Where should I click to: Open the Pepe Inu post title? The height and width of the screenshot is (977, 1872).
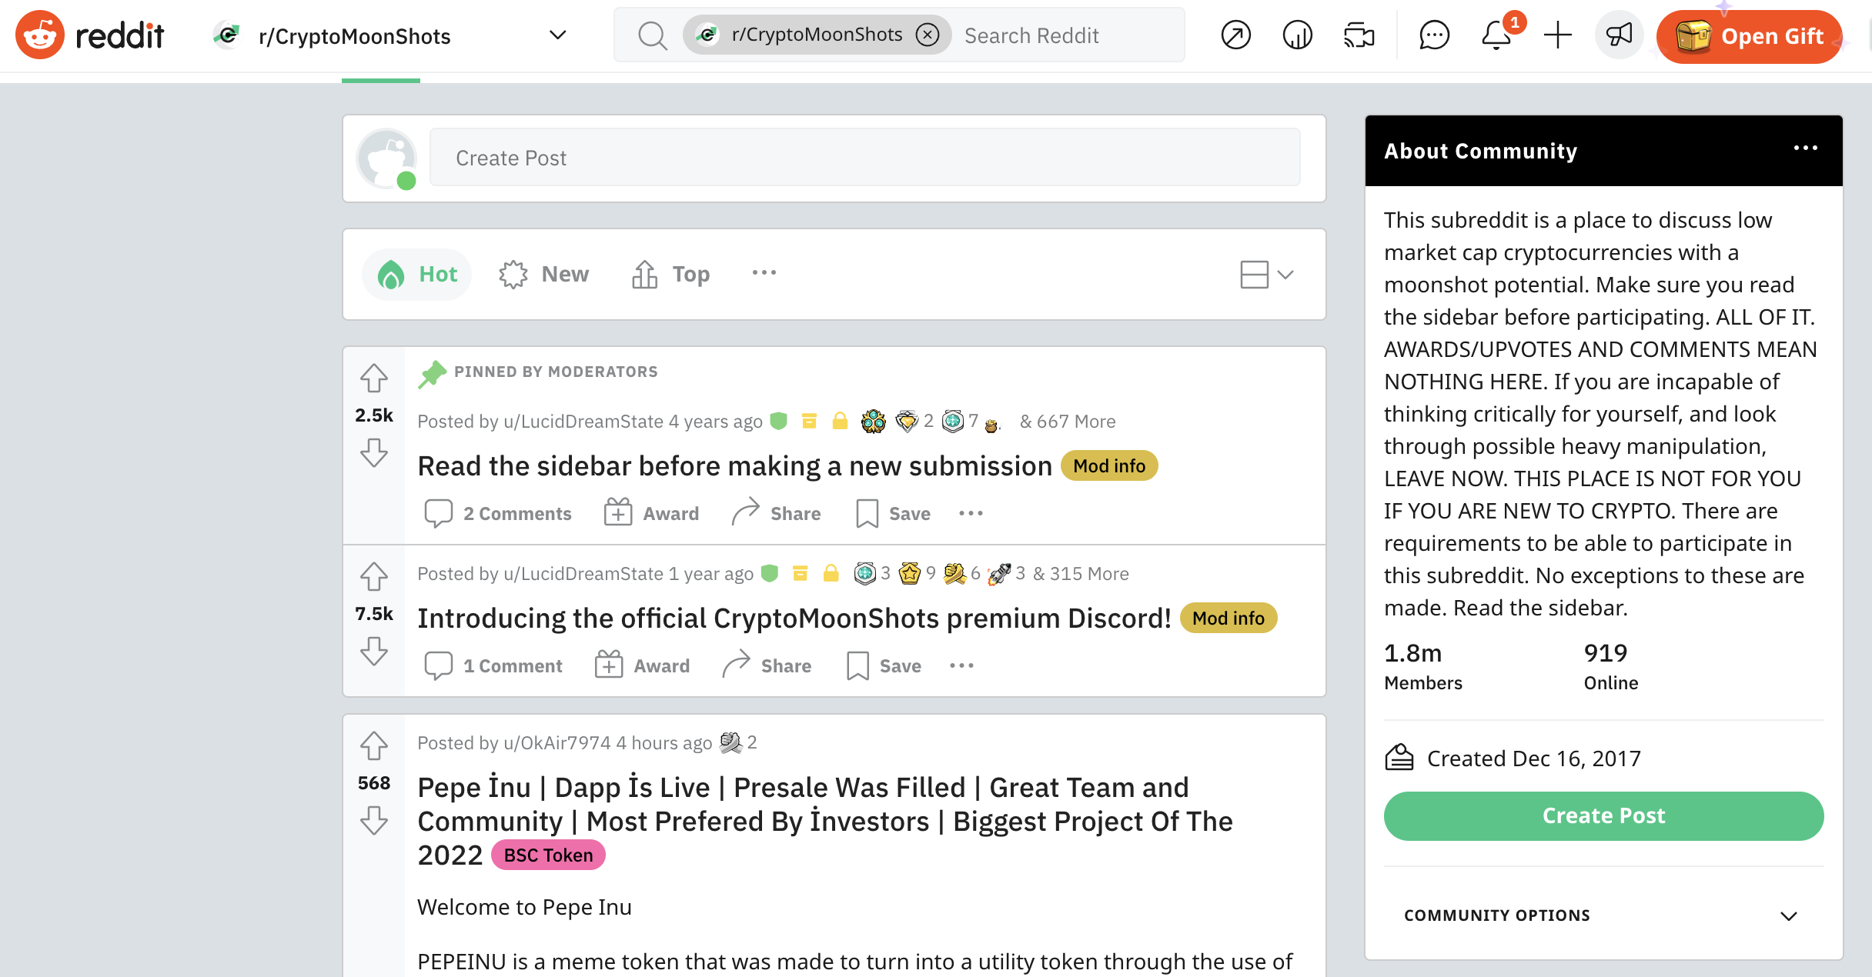(x=824, y=821)
